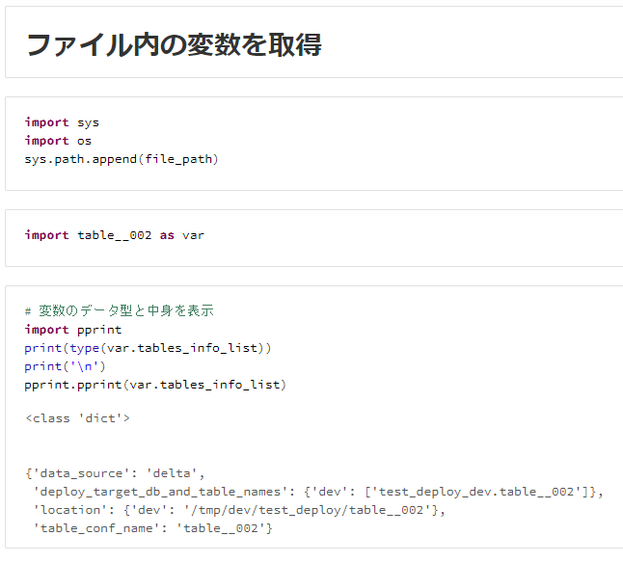Click the 'import pprint' code line
The width and height of the screenshot is (623, 563).
[x=73, y=330]
